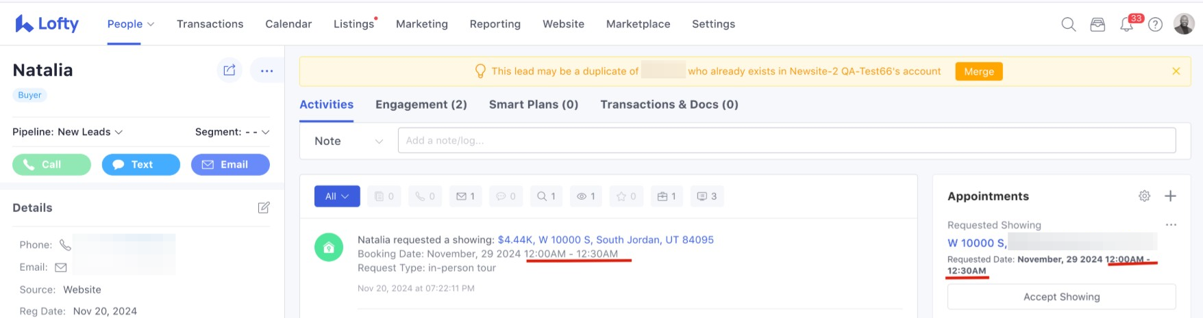Expand the Pipeline New Leads dropdown
This screenshot has height=318, width=1203.
click(x=68, y=132)
